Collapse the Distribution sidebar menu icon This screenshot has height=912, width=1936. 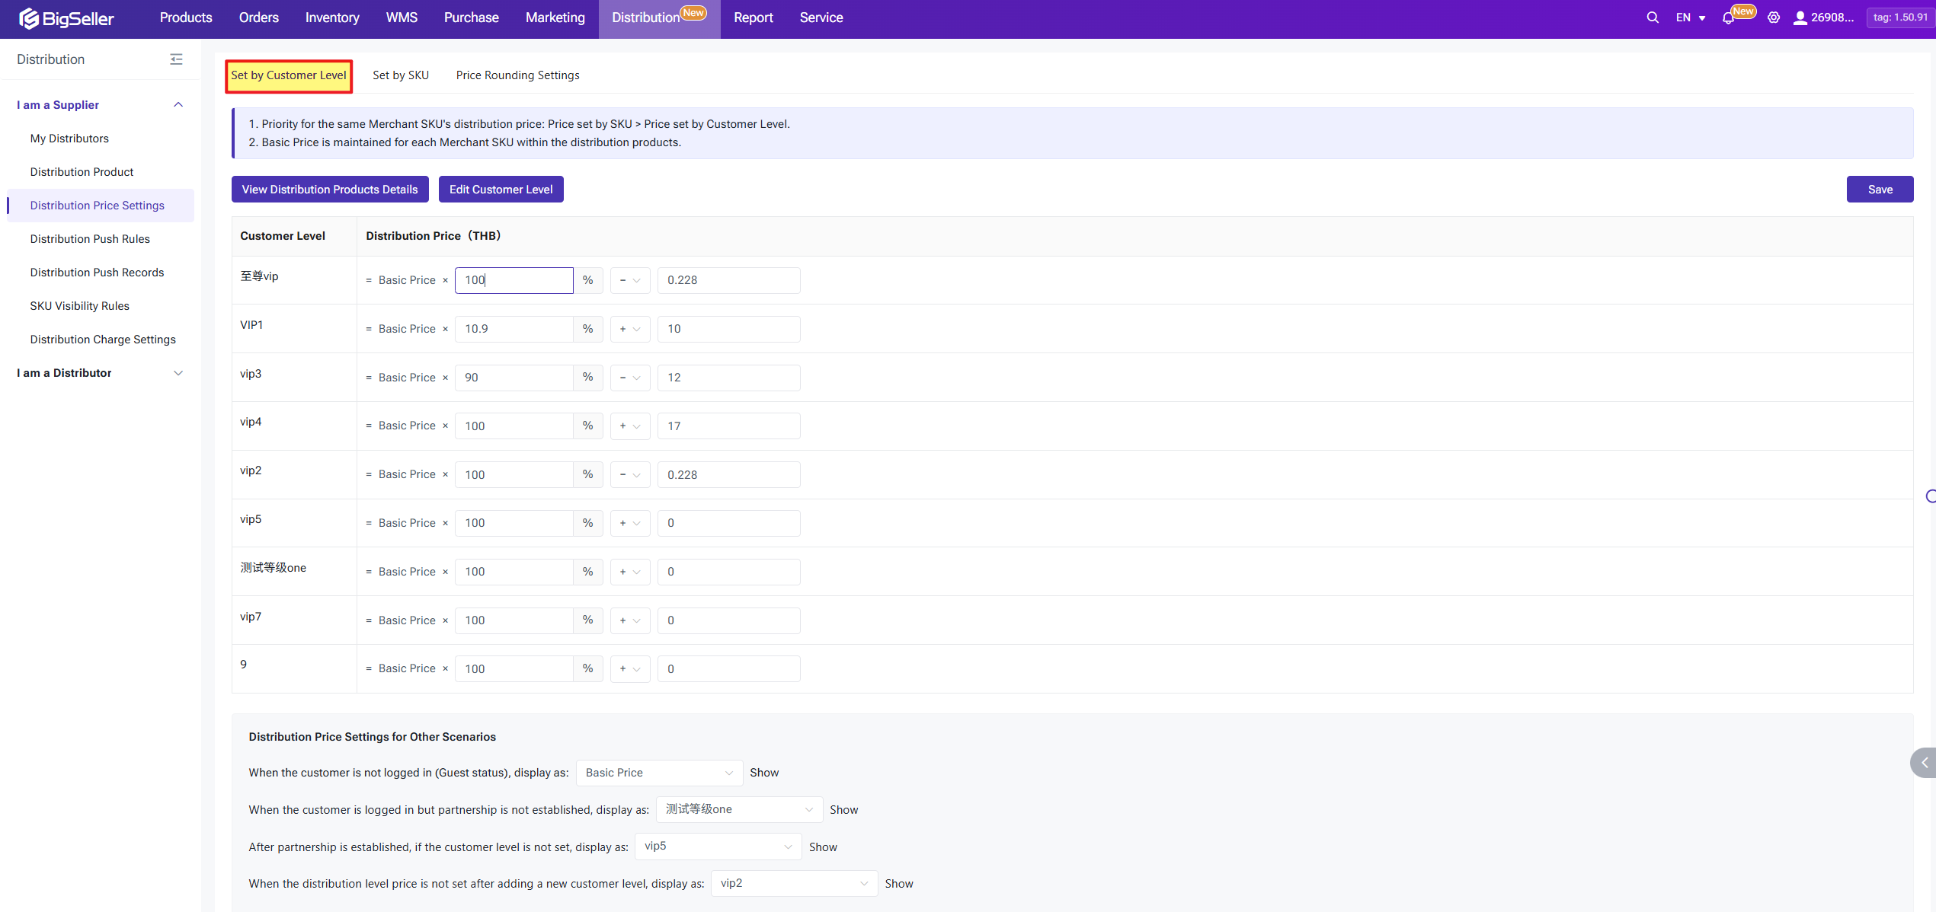pos(176,59)
